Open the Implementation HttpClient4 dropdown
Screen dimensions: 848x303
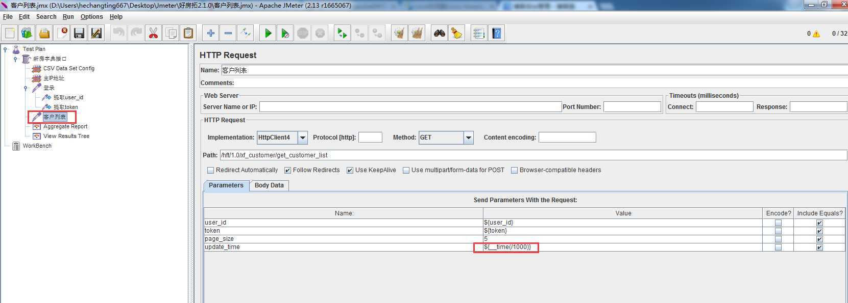tap(302, 137)
